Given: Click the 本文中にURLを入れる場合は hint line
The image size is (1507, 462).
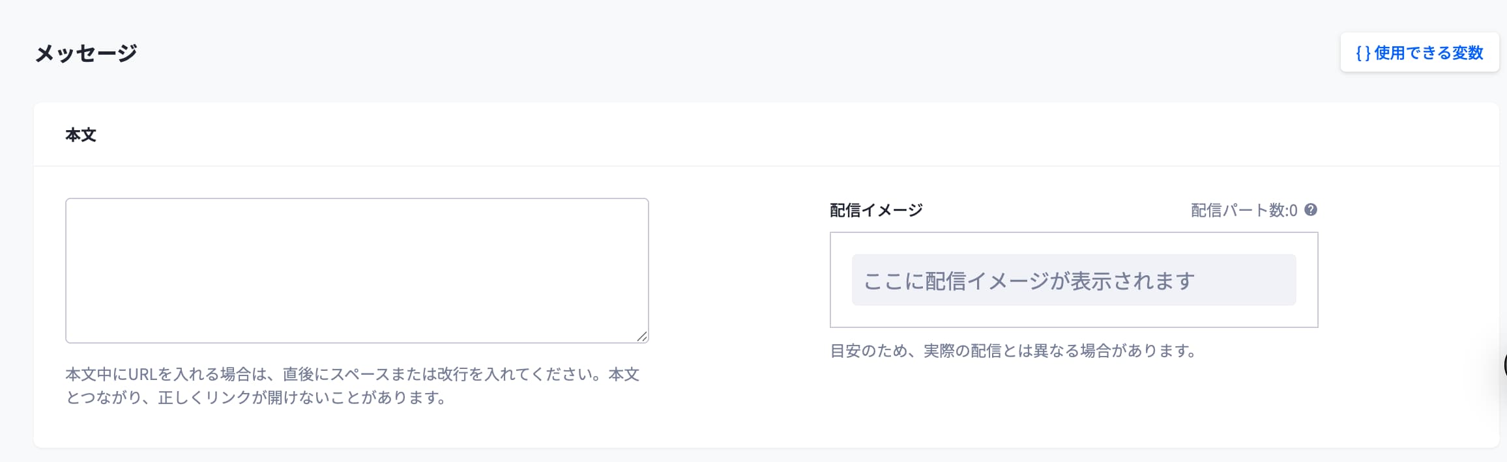Looking at the screenshot, I should 352,374.
